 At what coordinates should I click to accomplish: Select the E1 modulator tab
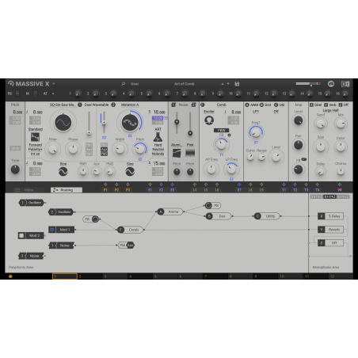150,190
